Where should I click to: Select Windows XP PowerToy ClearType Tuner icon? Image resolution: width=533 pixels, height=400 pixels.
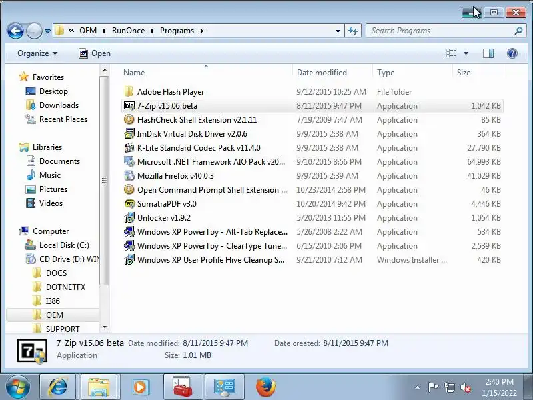[x=129, y=245]
